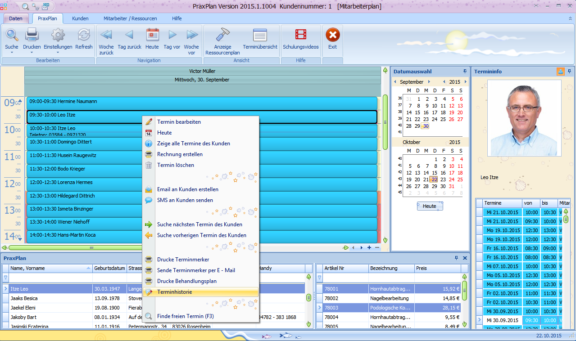Go back one week with Woche zurück
The image size is (576, 341).
coord(106,36)
